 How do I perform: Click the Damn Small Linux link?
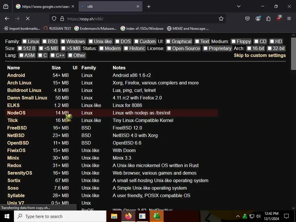click(27, 98)
